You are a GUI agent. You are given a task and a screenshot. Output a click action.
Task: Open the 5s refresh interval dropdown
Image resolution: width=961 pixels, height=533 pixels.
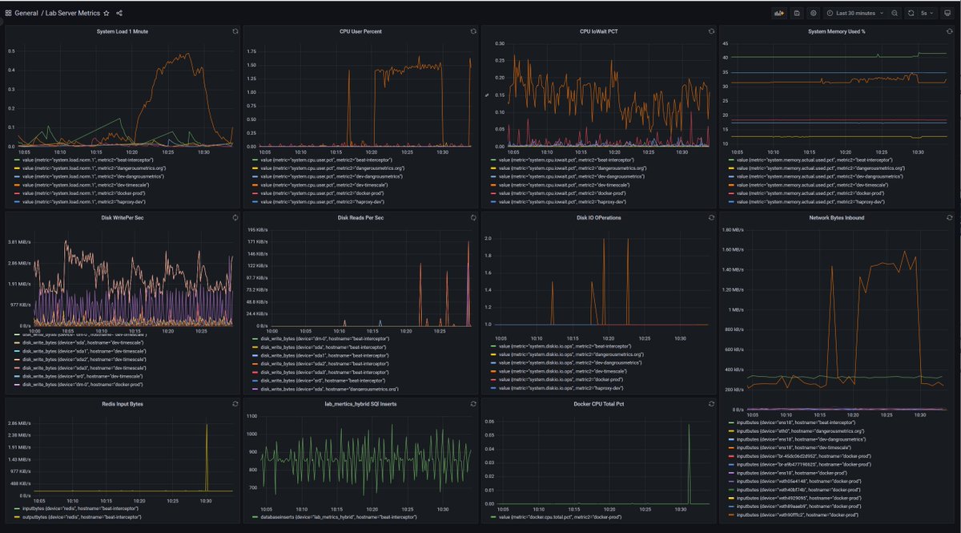point(927,13)
